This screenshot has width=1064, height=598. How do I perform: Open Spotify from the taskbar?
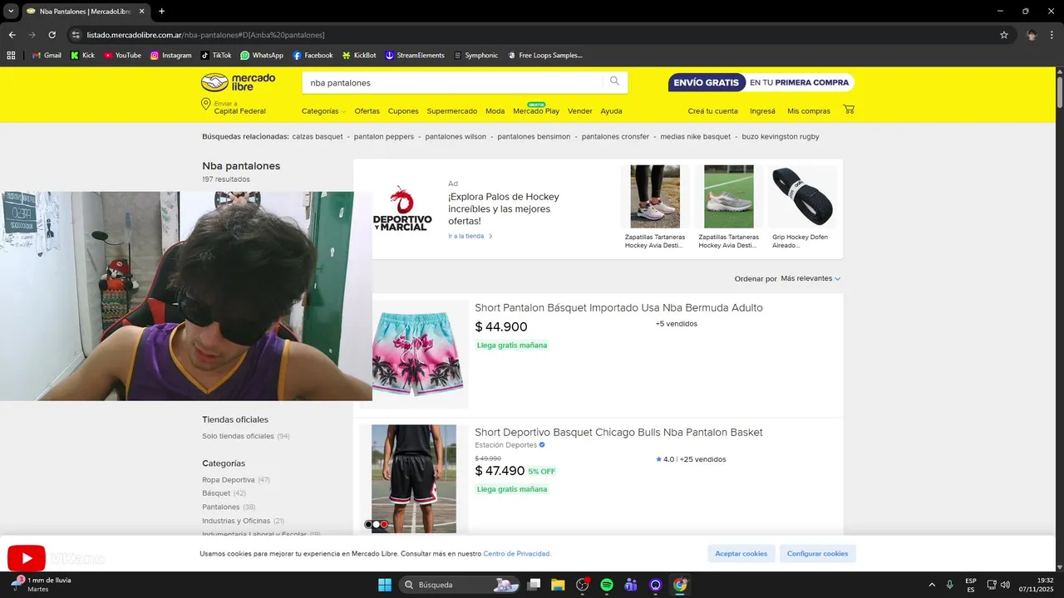607,585
